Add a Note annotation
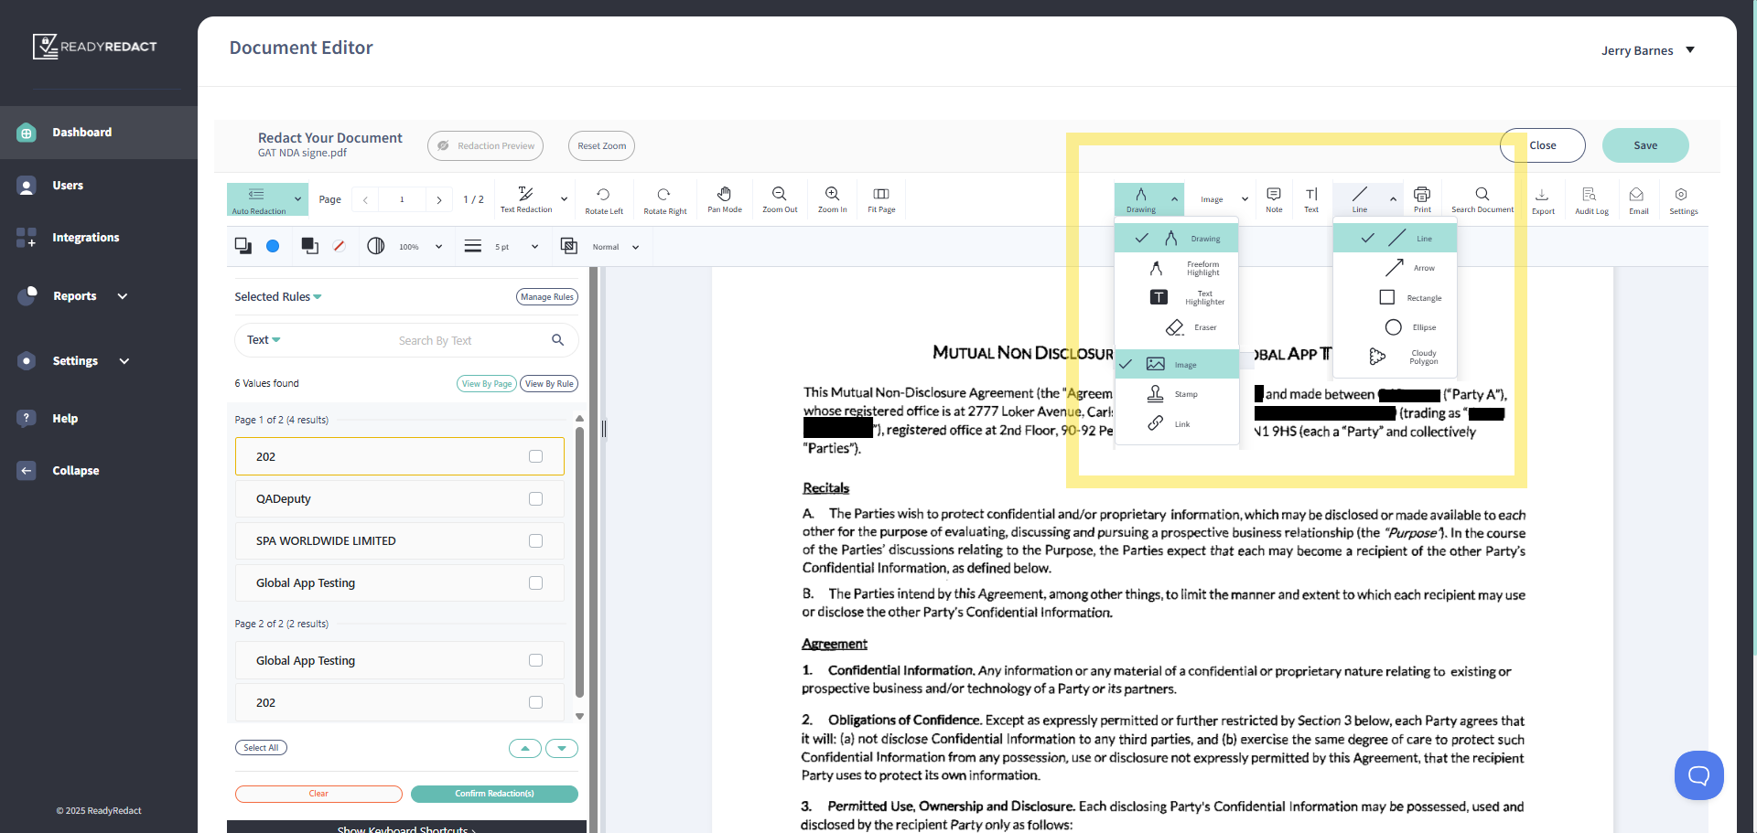Screen dimensions: 1757x833 (1274, 199)
